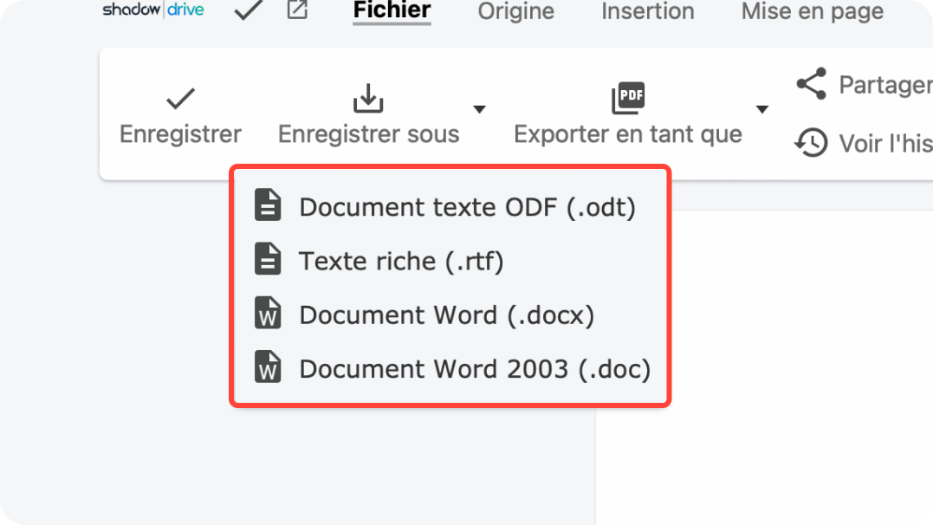The image size is (933, 525).
Task: Click the checkmark icon beside the shadow drive logo
Action: coord(249,11)
